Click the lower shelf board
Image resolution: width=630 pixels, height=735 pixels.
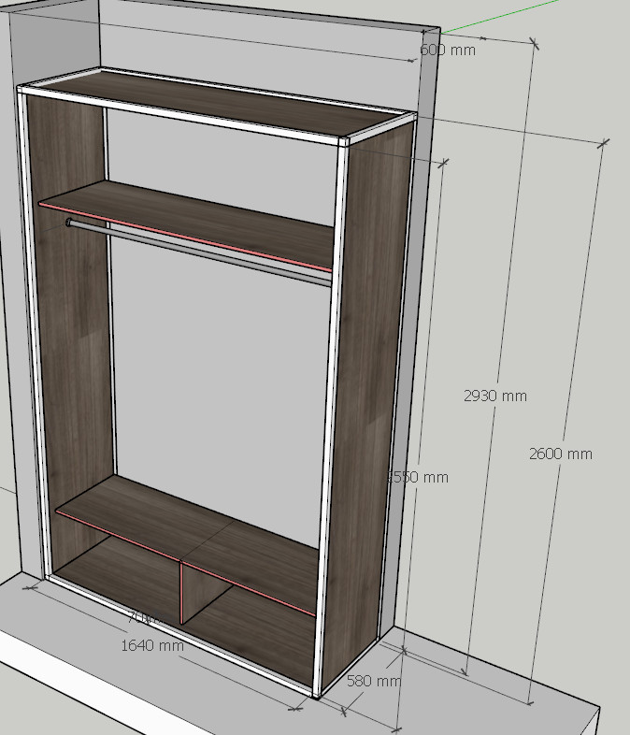187,524
